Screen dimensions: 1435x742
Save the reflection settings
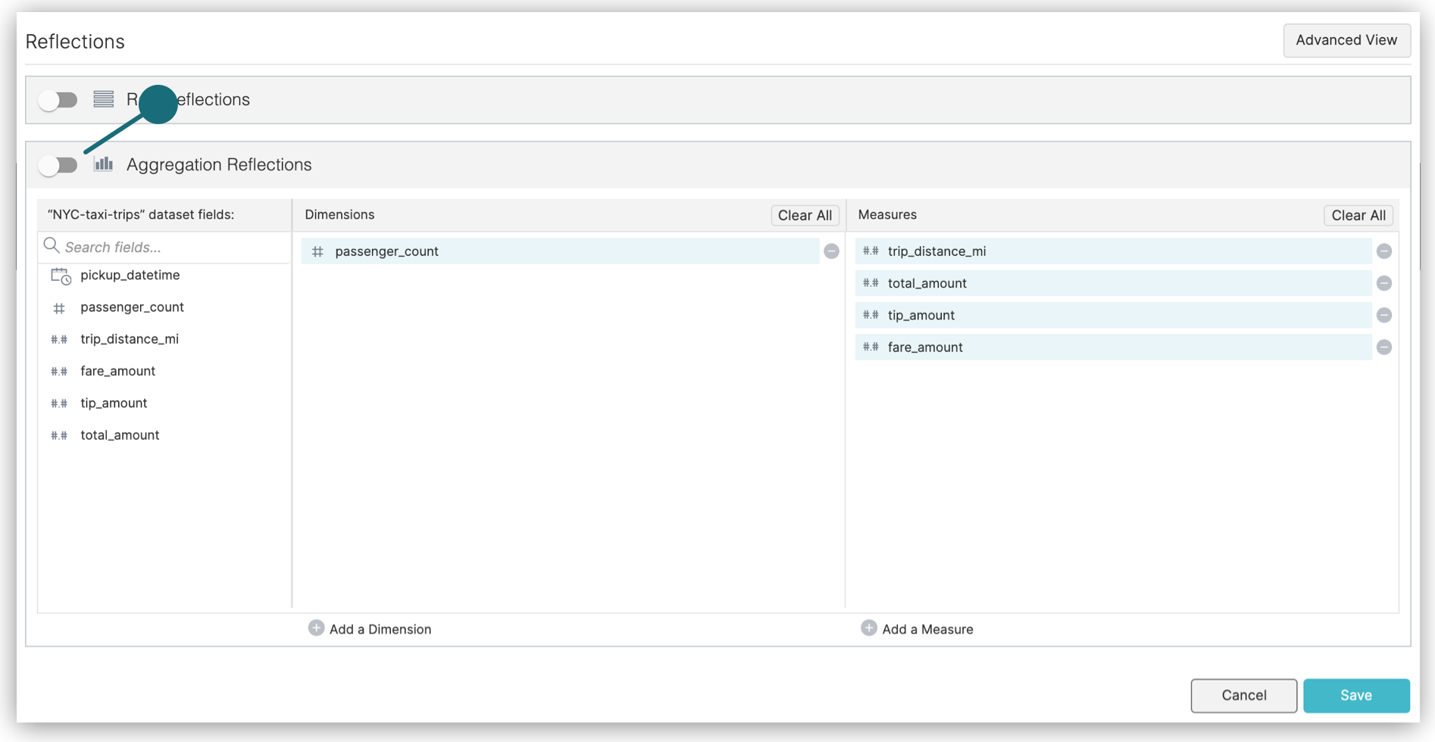tap(1355, 695)
